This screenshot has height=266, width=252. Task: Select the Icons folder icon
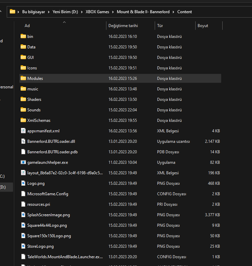pos(23,68)
